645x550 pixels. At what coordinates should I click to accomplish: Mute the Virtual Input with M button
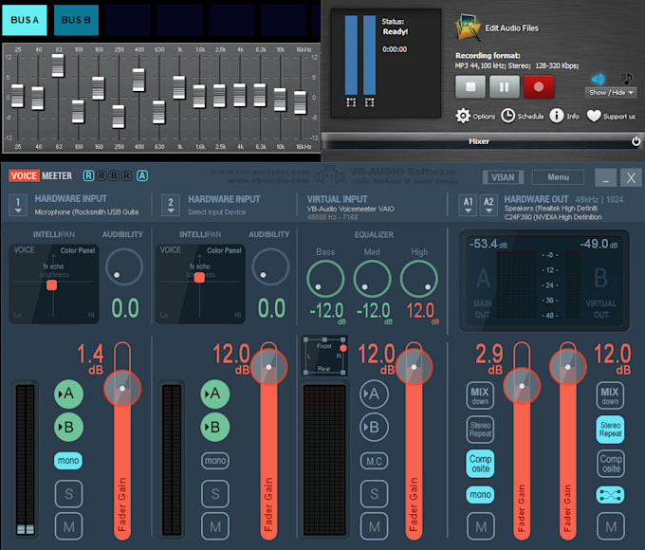374,526
